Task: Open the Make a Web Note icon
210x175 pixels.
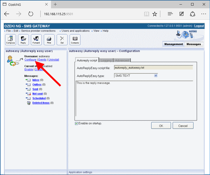Action: point(181,14)
